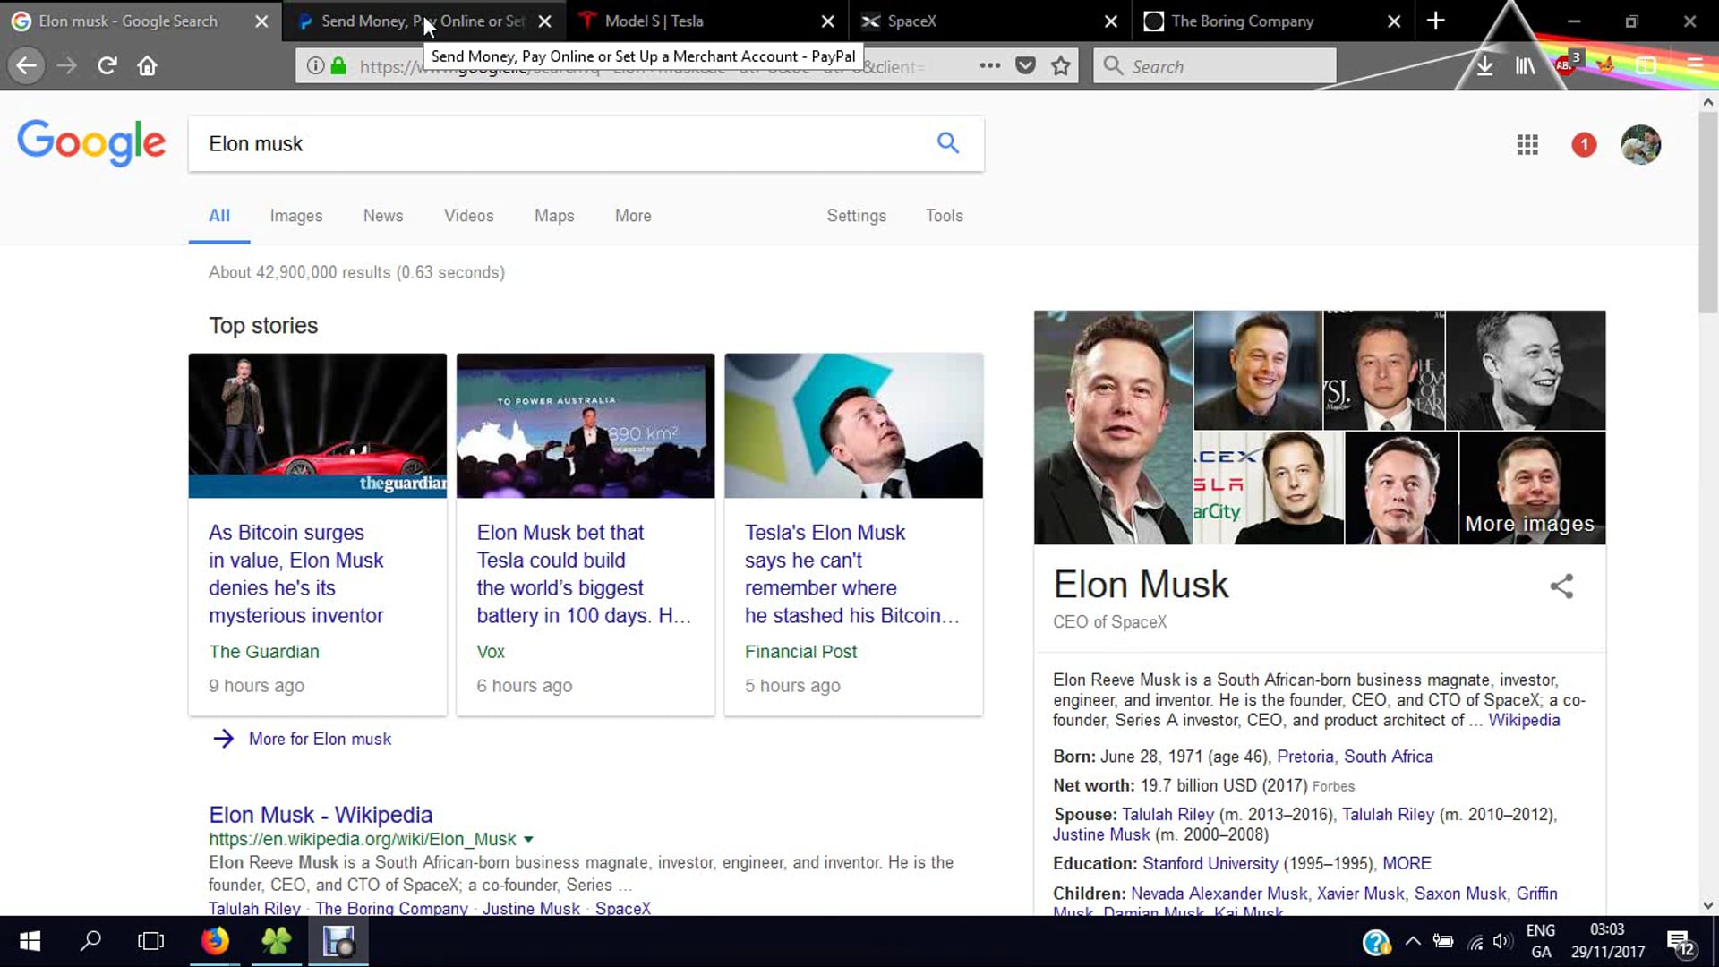Screen dimensions: 1719x967
Task: Open the Firefox hamburger menu
Action: click(x=1695, y=65)
